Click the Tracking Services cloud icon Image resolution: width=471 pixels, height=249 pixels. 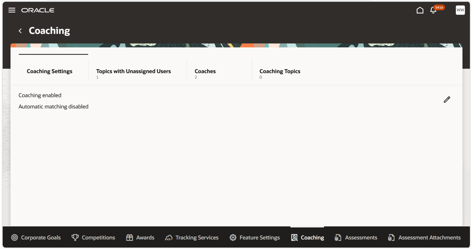click(169, 238)
